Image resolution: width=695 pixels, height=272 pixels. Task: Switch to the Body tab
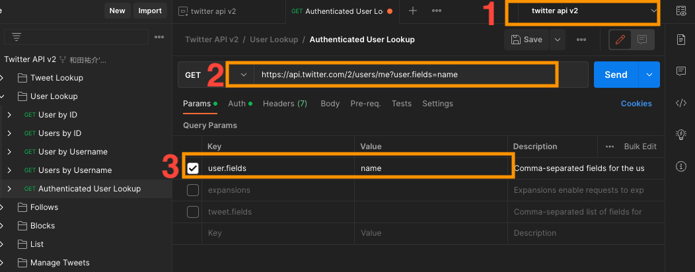[330, 104]
